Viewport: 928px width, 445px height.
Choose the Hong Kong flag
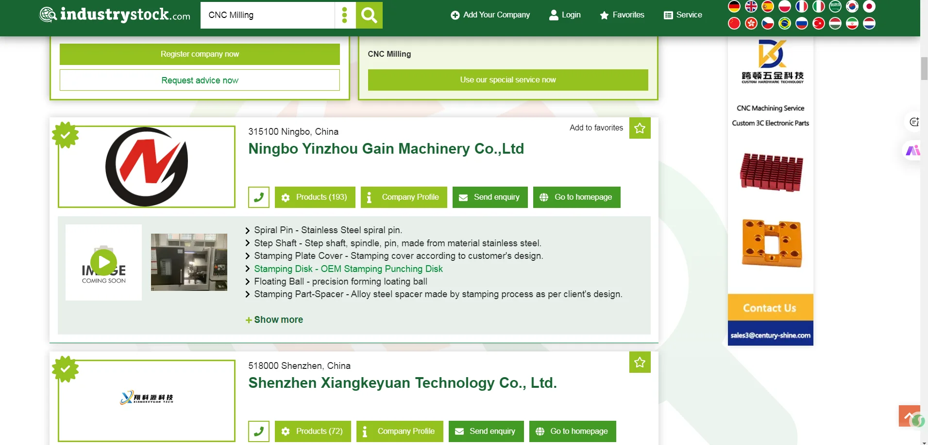[x=751, y=23]
